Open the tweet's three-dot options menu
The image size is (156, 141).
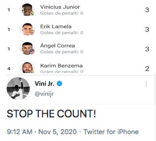(x=146, y=84)
